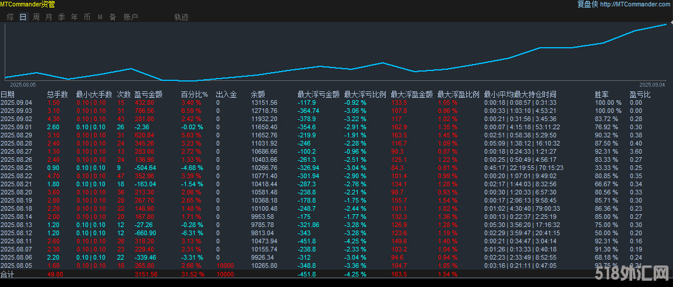The image size is (673, 287).
Task: Click the 日期 column header
Action: pyautogui.click(x=8, y=94)
